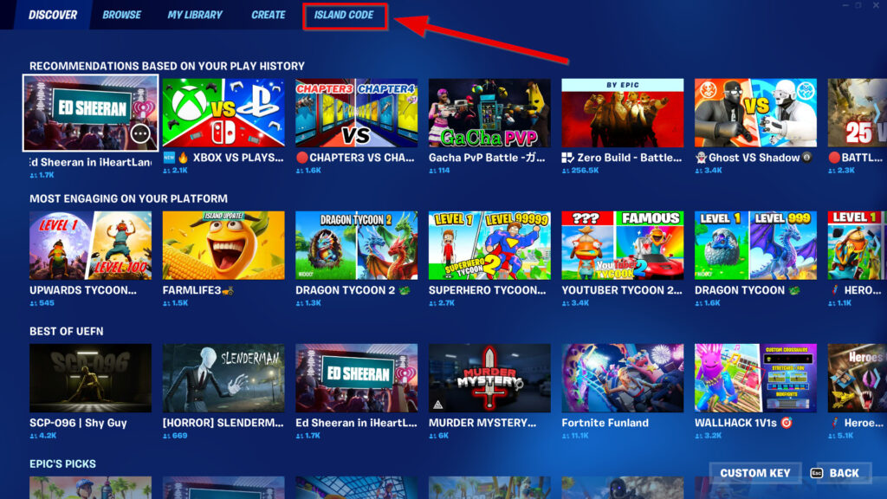This screenshot has height=499, width=887.
Task: Go to the Create tab
Action: tap(269, 16)
